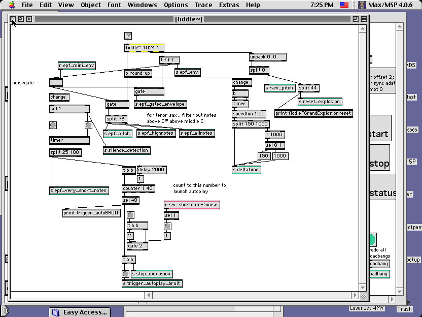
Task: Click the vertical scrollbar down arrow
Action: (x=364, y=287)
